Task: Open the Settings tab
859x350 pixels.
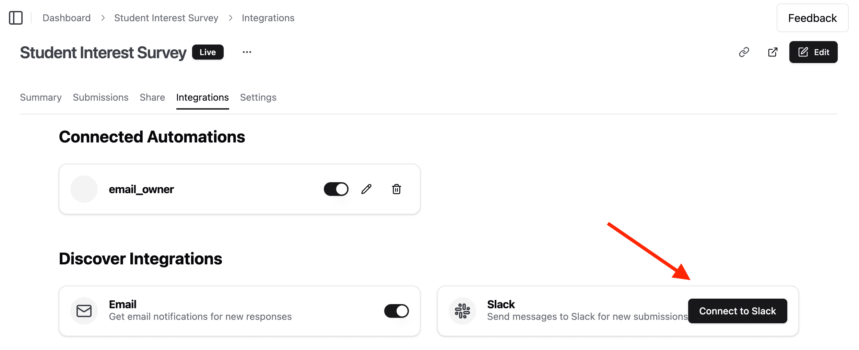Action: pos(258,98)
